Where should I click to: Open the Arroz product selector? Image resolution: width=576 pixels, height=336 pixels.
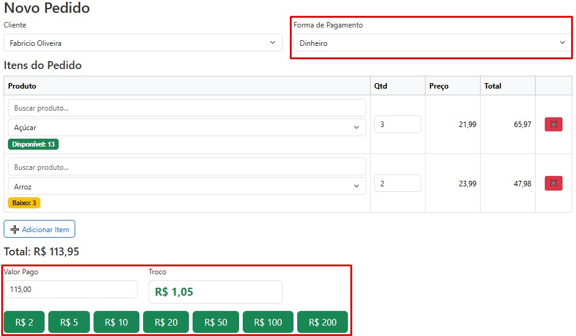tap(186, 186)
